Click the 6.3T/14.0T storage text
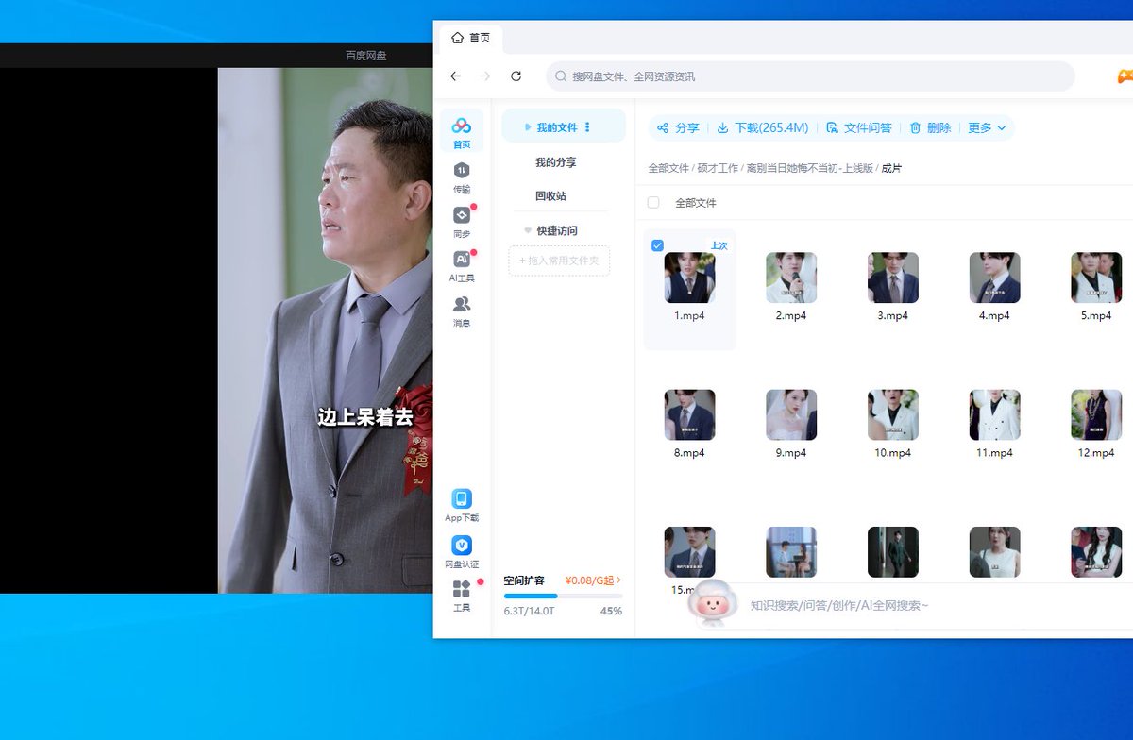The height and width of the screenshot is (740, 1133). [530, 612]
